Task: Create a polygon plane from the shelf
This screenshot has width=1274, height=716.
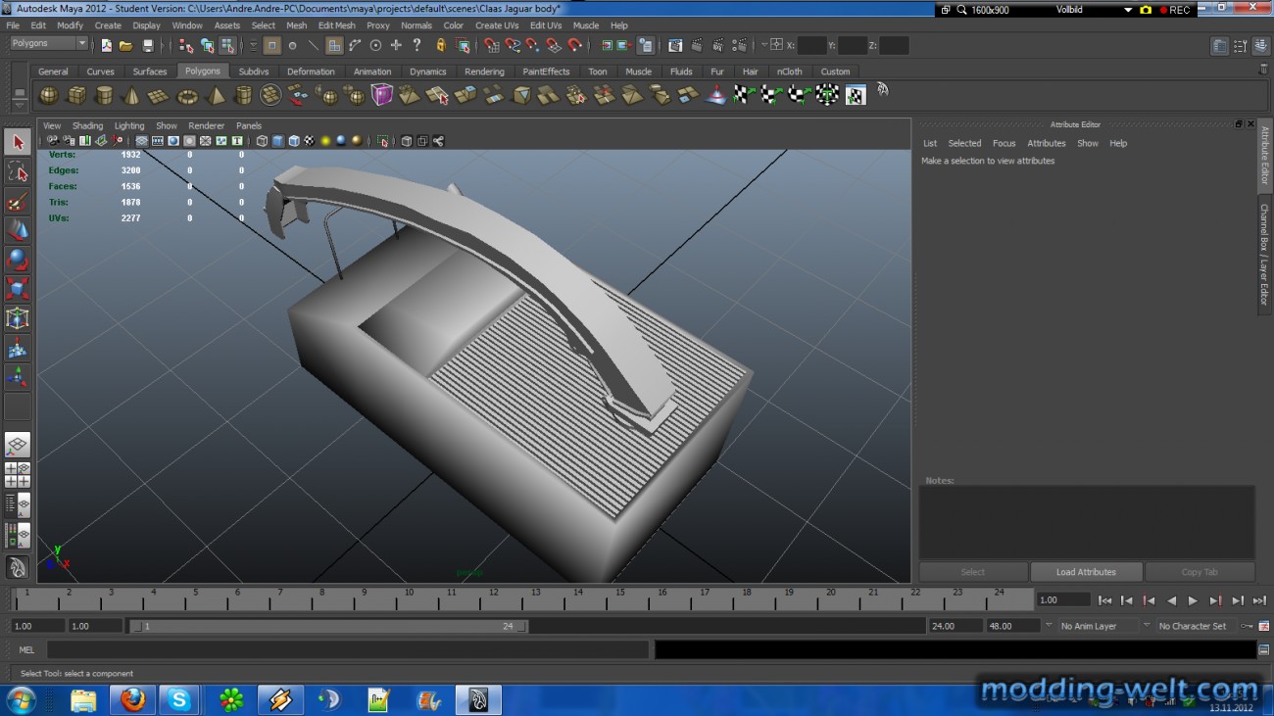Action: tap(158, 95)
